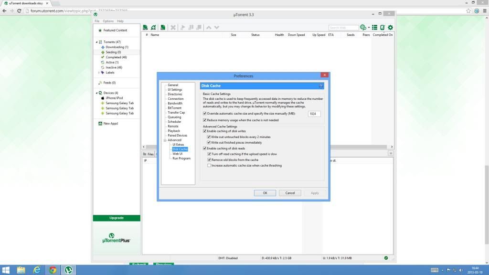Click the Remove torrent X icon
489x275 pixels.
[173, 27]
